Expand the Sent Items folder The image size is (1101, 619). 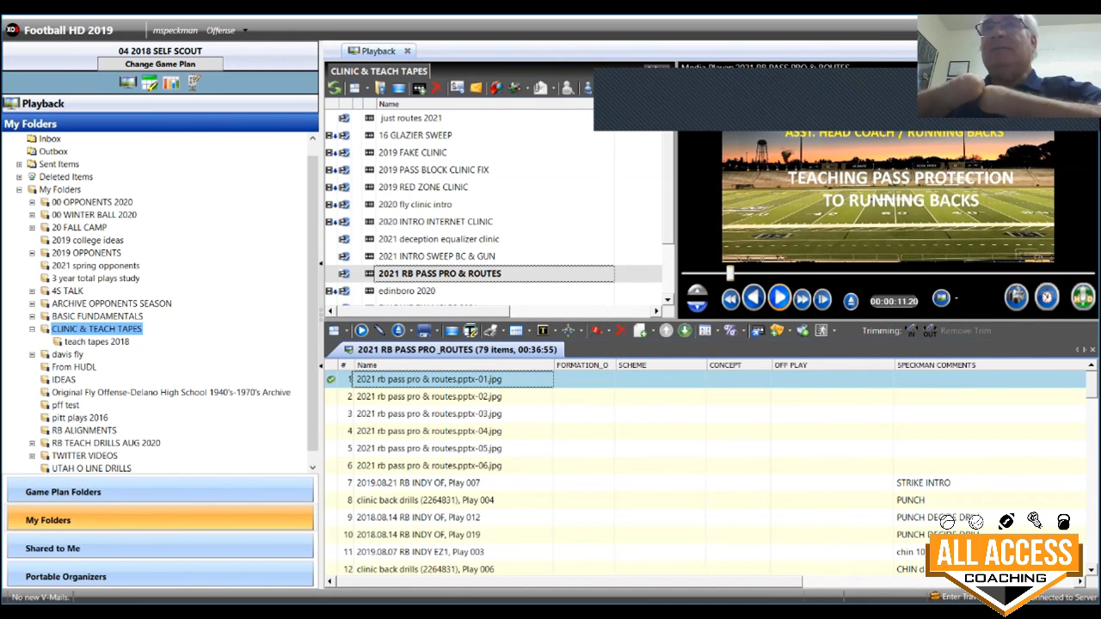(x=19, y=164)
